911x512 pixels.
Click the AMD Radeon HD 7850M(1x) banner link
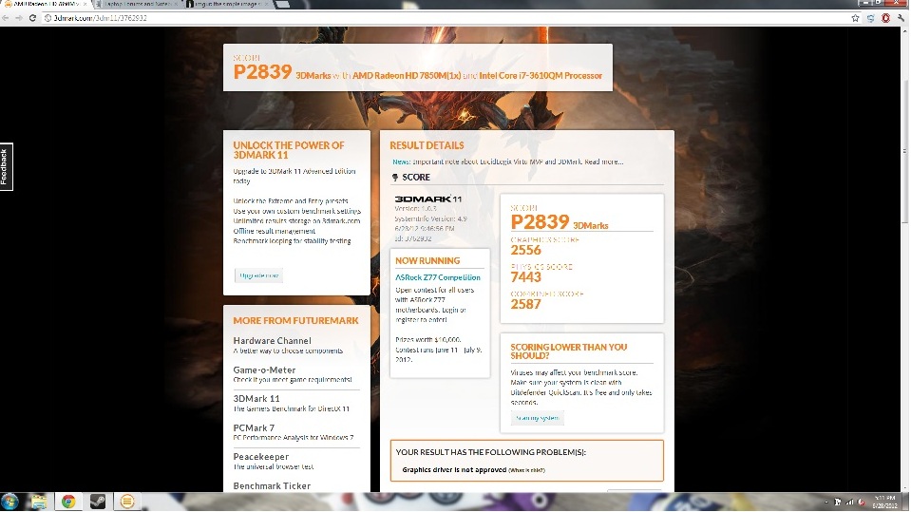pos(407,76)
